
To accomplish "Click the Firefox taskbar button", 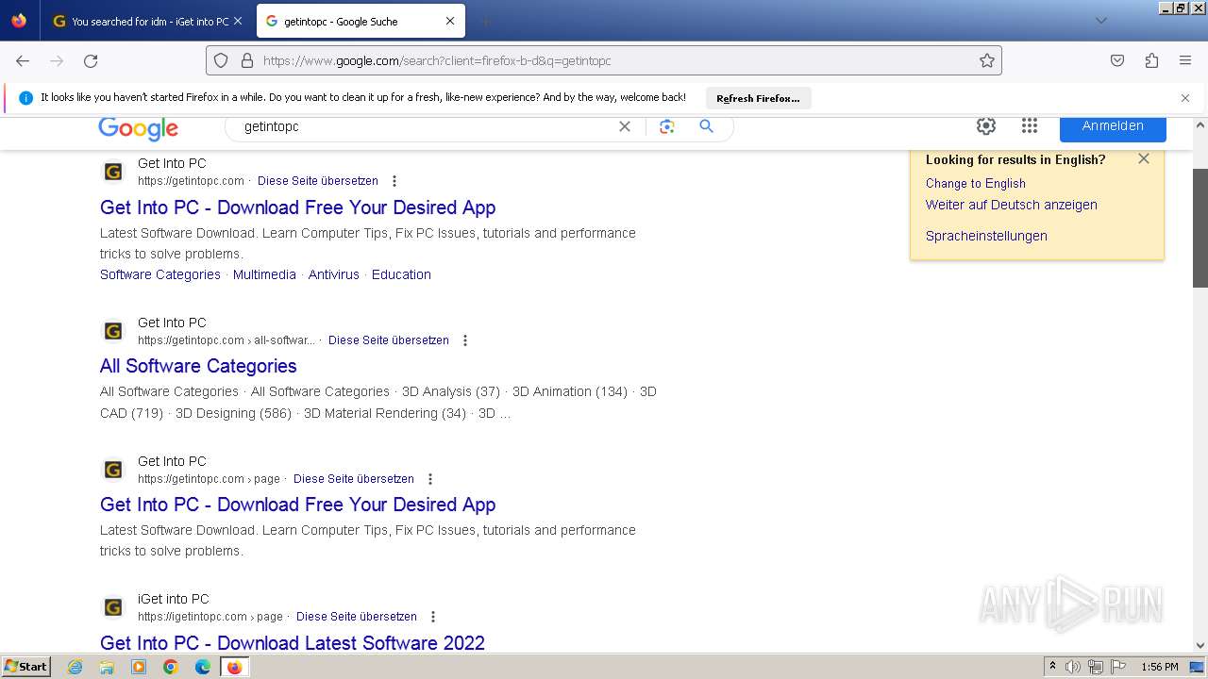I will coord(234,667).
